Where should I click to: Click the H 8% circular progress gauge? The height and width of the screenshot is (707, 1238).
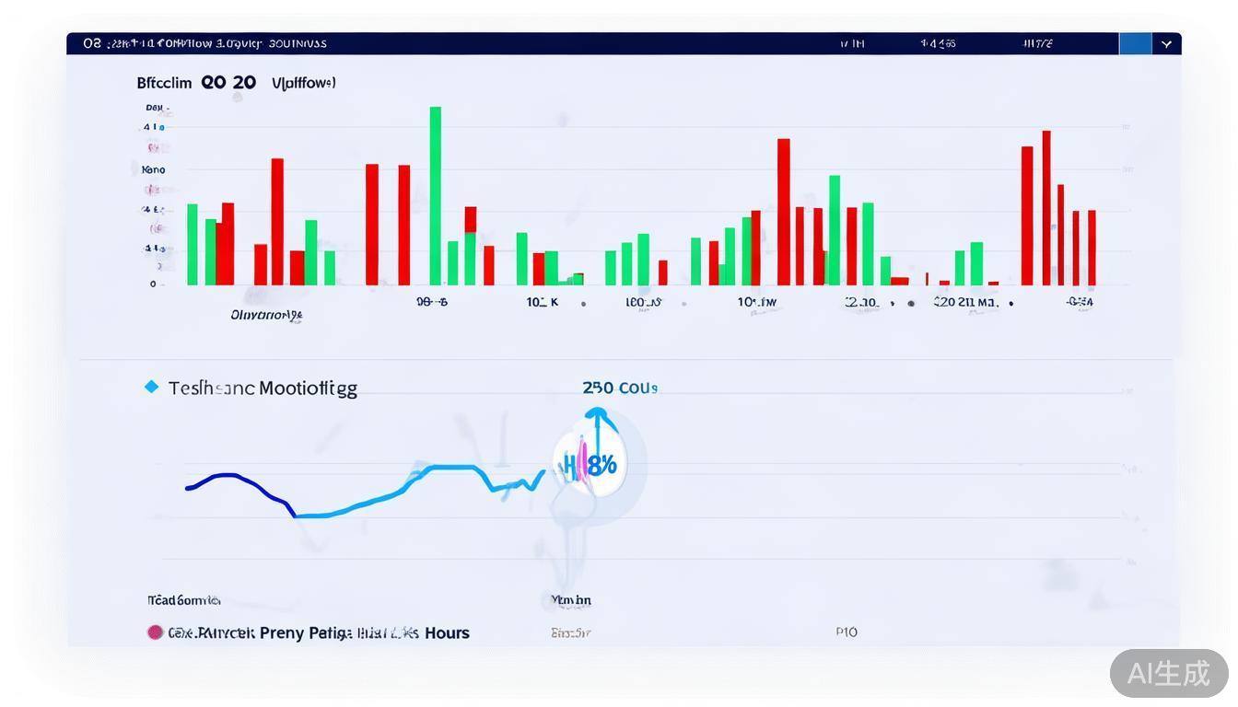pos(590,460)
